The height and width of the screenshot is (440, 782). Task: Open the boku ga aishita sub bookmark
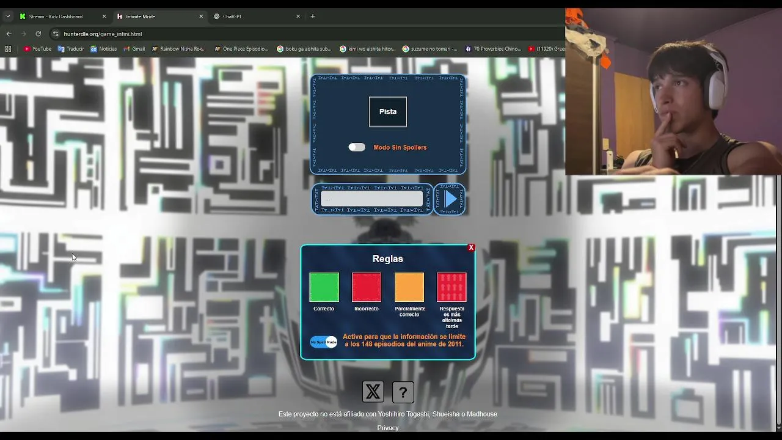click(304, 49)
